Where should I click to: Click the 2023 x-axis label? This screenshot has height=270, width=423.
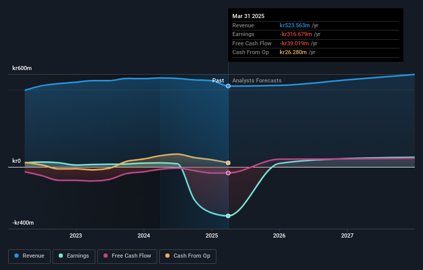(76, 236)
